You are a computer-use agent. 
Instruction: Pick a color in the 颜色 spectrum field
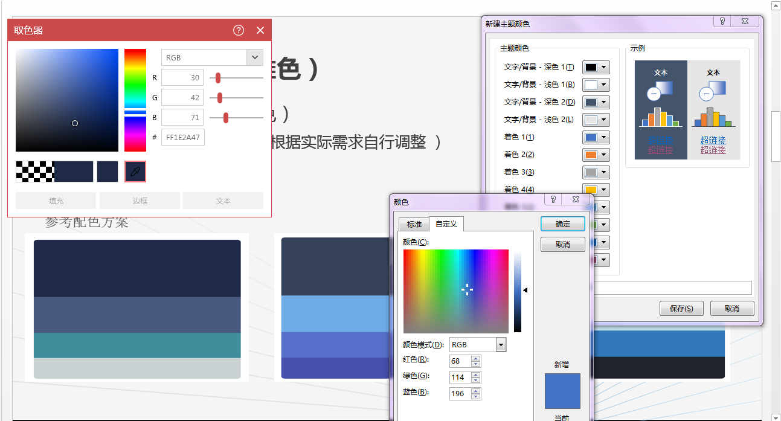[456, 291]
